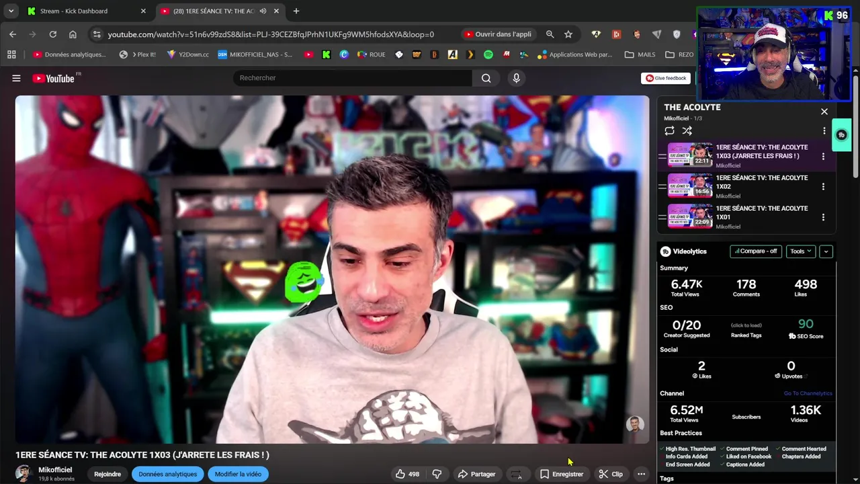The image size is (860, 484).
Task: Click the channel watermark in video corner
Action: coord(635,424)
